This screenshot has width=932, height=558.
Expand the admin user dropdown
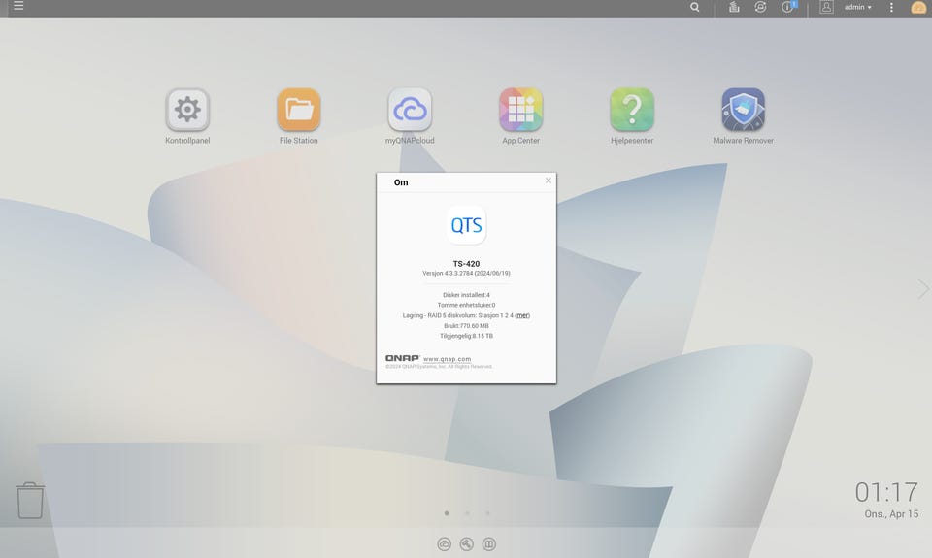pos(857,7)
